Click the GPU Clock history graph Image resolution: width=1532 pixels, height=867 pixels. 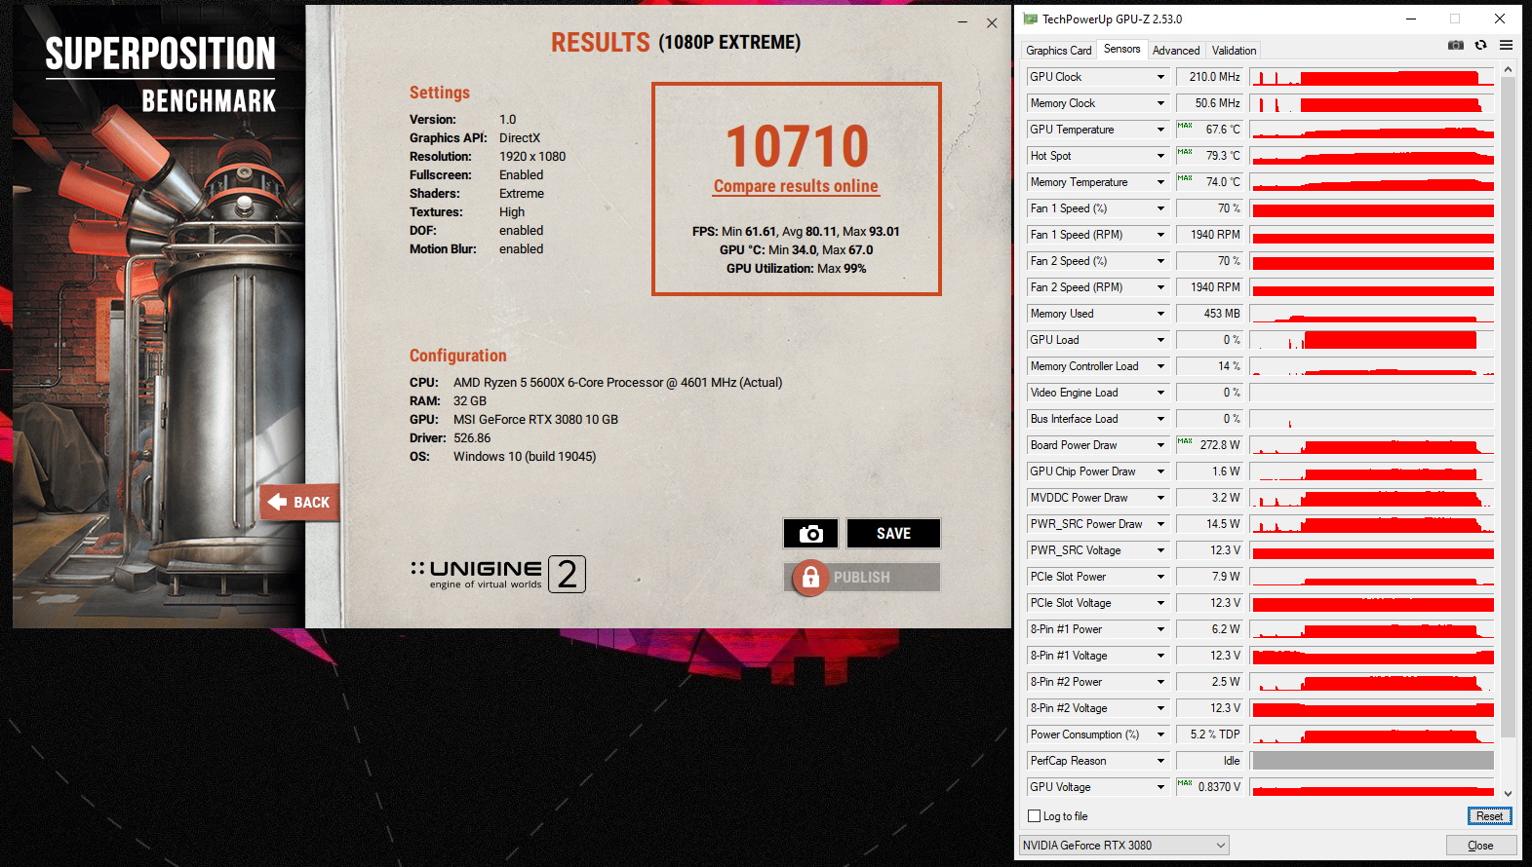coord(1372,77)
